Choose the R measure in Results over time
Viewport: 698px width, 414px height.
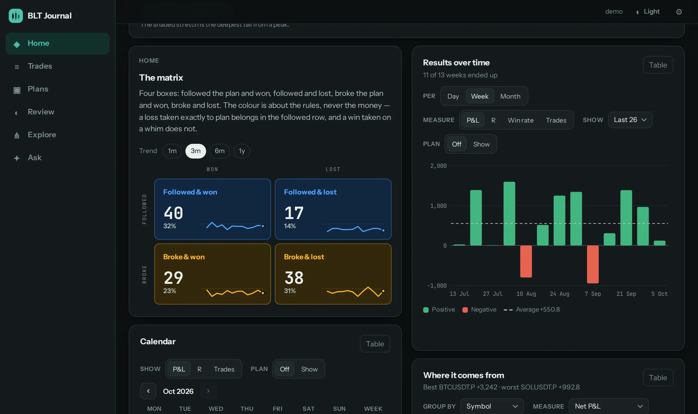(x=493, y=120)
